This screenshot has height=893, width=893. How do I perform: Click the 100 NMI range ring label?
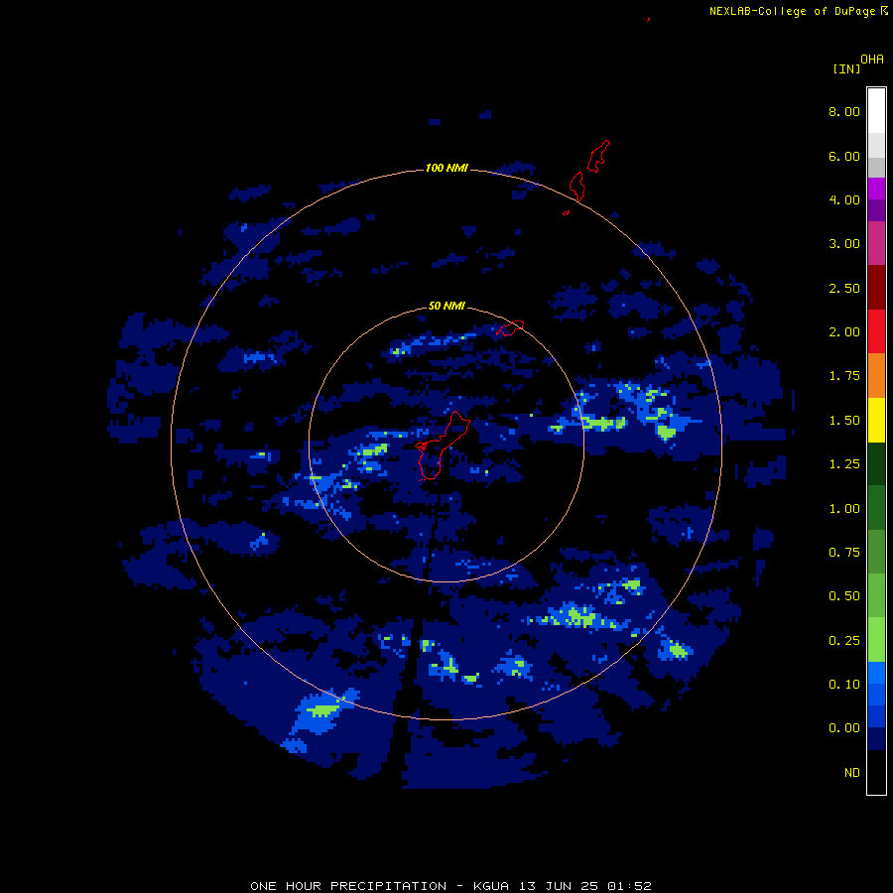(x=446, y=168)
